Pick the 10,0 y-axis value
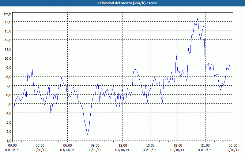The image size is (245, 153). point(8,58)
